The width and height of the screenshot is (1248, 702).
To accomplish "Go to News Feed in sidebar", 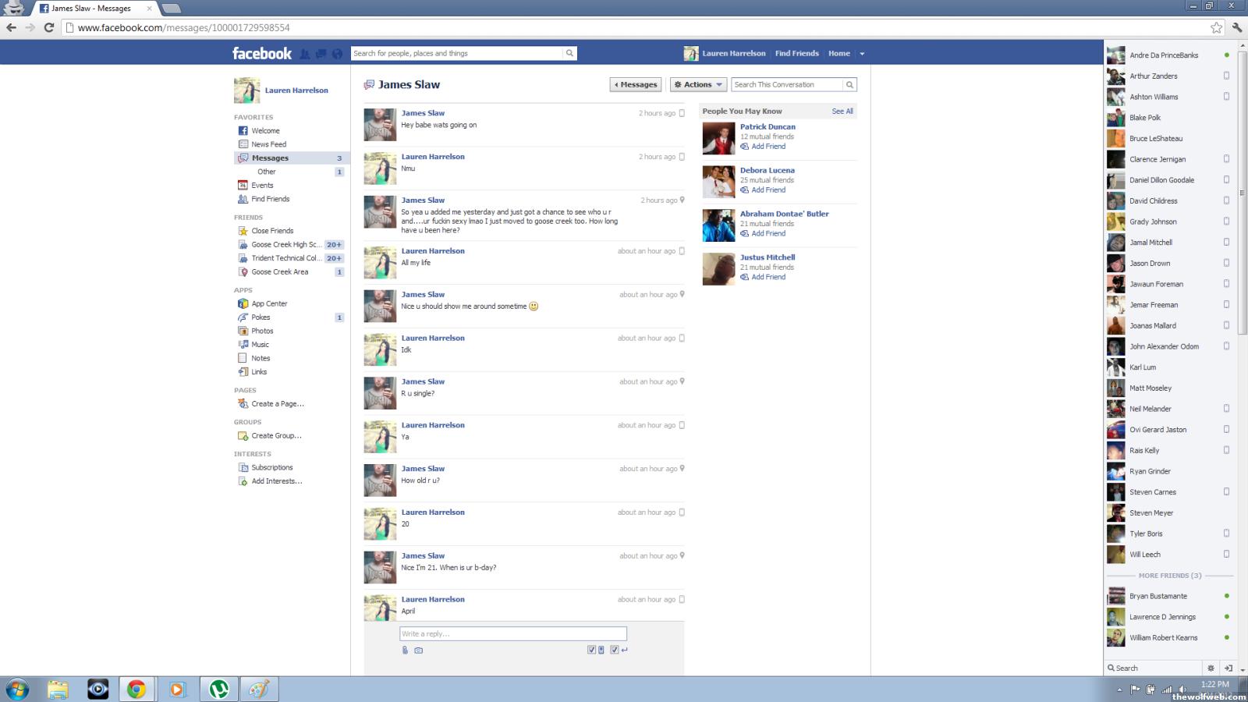I will click(x=268, y=144).
